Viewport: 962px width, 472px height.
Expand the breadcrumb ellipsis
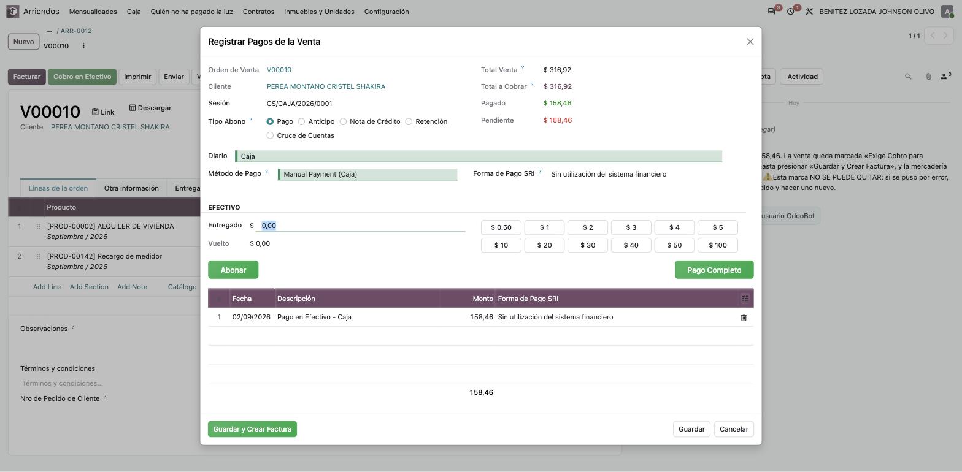(x=49, y=31)
